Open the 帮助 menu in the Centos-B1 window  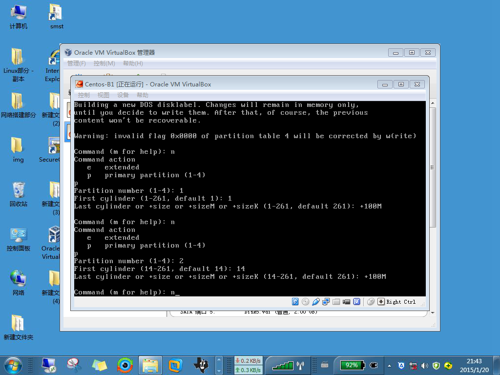pyautogui.click(x=143, y=95)
